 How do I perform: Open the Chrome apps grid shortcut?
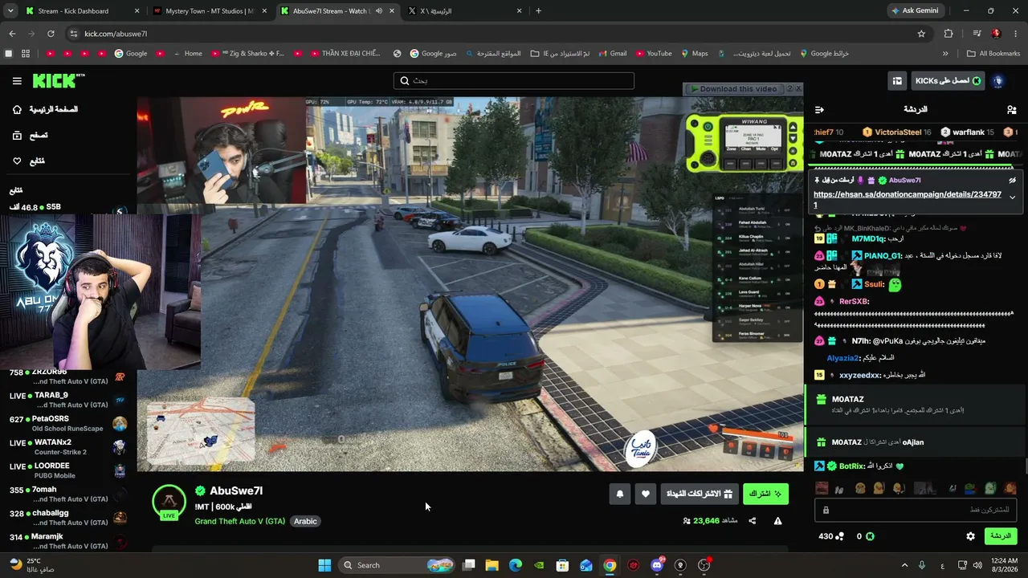pyautogui.click(x=26, y=54)
